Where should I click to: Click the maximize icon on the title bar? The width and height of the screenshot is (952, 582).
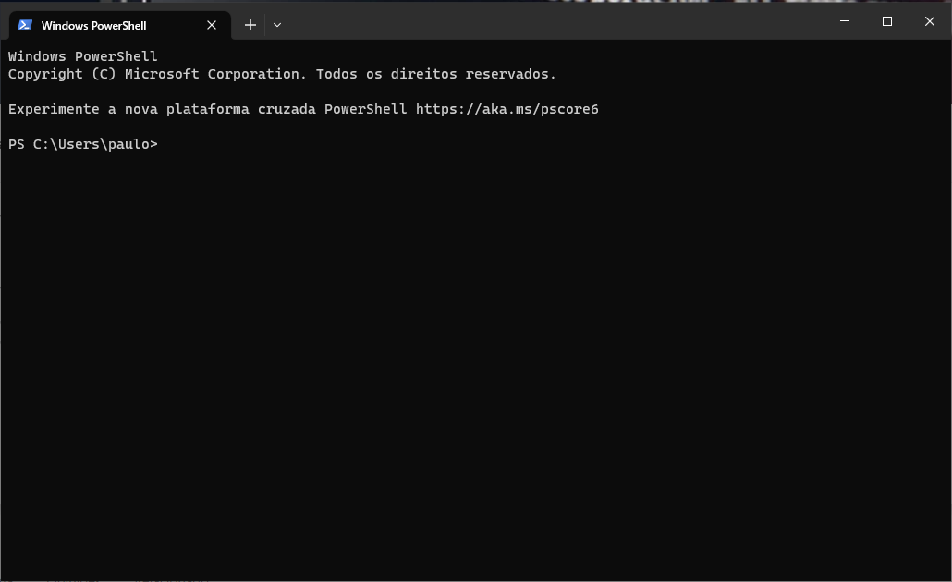click(x=886, y=21)
